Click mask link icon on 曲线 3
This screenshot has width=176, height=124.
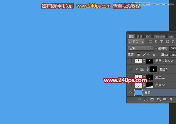pyautogui.click(x=148, y=69)
